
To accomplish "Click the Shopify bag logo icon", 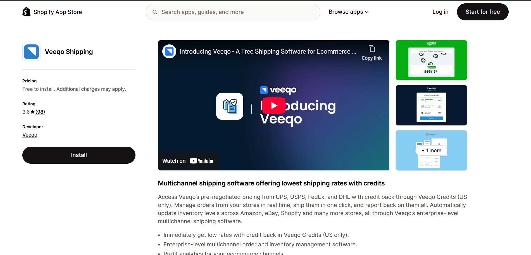I will 27,12.
